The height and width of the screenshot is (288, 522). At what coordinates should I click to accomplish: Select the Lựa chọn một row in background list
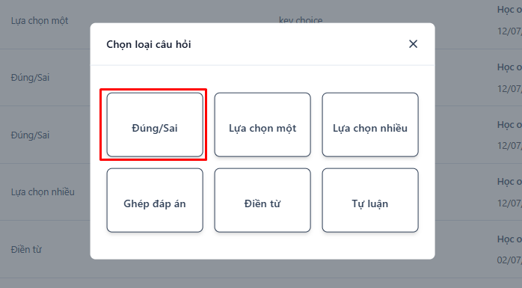point(40,21)
